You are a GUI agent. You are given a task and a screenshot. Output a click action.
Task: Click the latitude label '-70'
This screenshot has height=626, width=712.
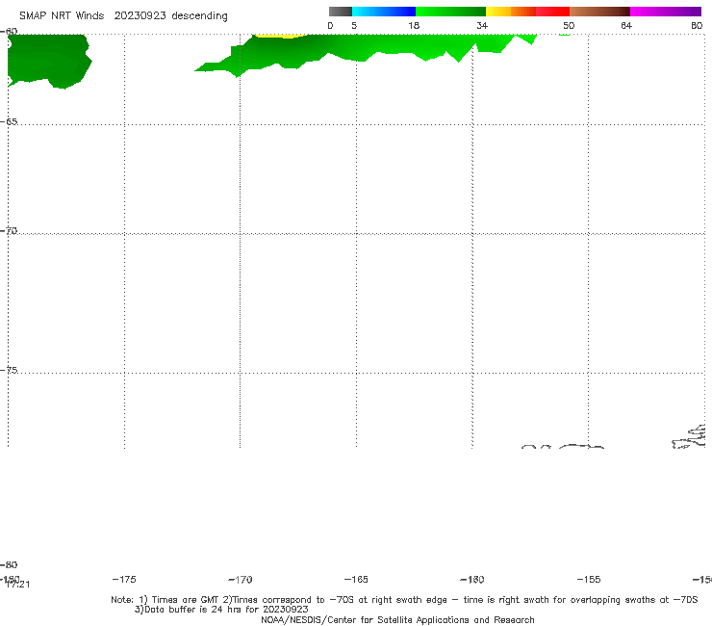pos(9,230)
